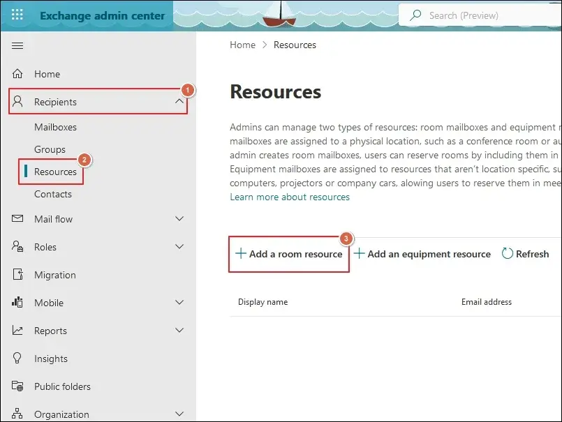Click the Insights lightbulb icon
562x422 pixels.
17,359
